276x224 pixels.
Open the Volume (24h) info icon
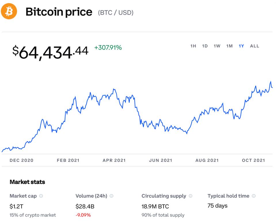111,196
